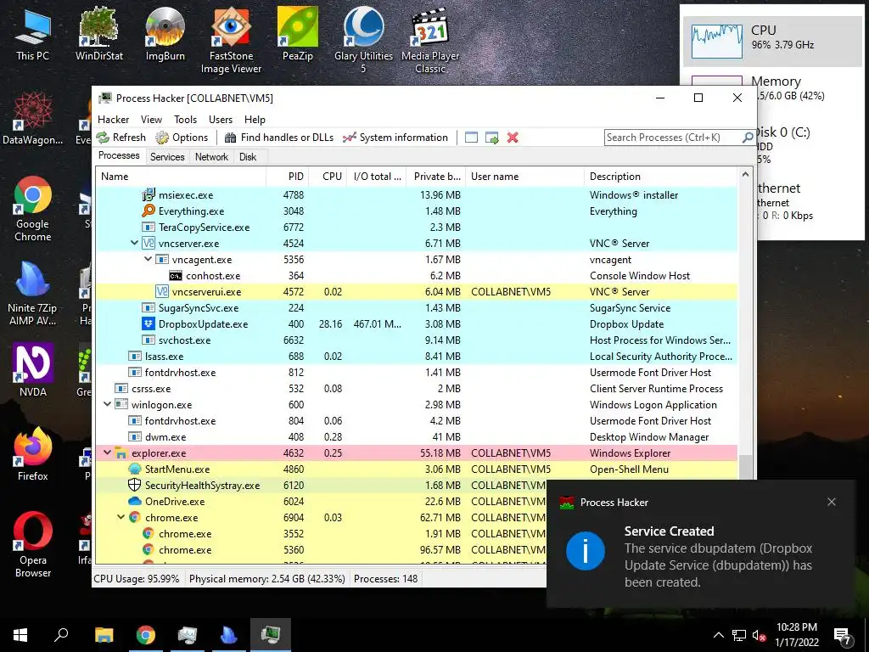869x652 pixels.
Task: Sort by the PID column header
Action: [x=288, y=177]
